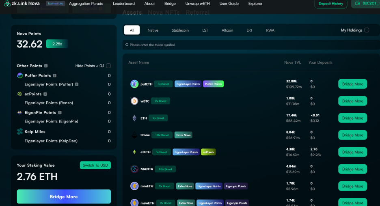Viewport: 380px width, 206px height.
Task: Click the Extra Nova tag on Stone
Action: [x=183, y=135]
